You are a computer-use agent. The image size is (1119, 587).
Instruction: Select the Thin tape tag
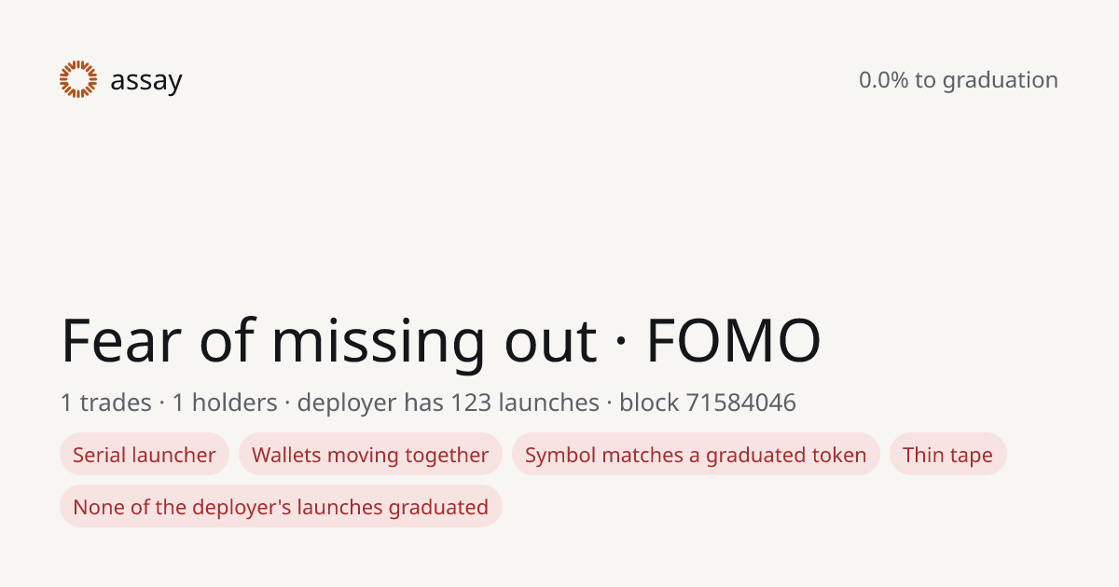(948, 455)
